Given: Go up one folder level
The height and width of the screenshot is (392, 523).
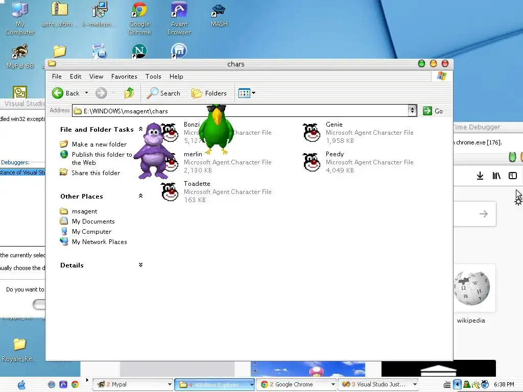Looking at the screenshot, I should click(x=129, y=93).
